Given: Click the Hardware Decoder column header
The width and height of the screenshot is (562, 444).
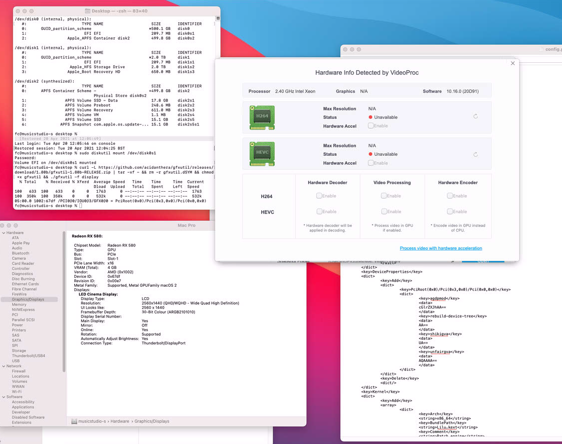Looking at the screenshot, I should point(327,183).
